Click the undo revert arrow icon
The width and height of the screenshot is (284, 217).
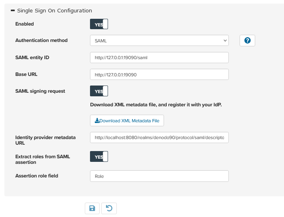pos(109,208)
